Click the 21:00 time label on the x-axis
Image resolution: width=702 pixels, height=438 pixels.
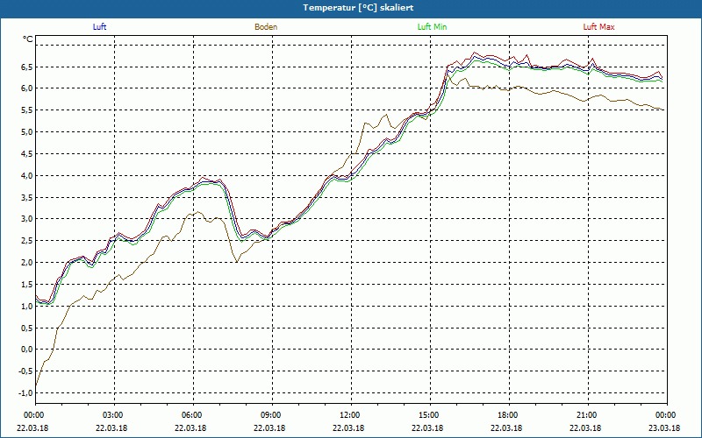click(588, 415)
